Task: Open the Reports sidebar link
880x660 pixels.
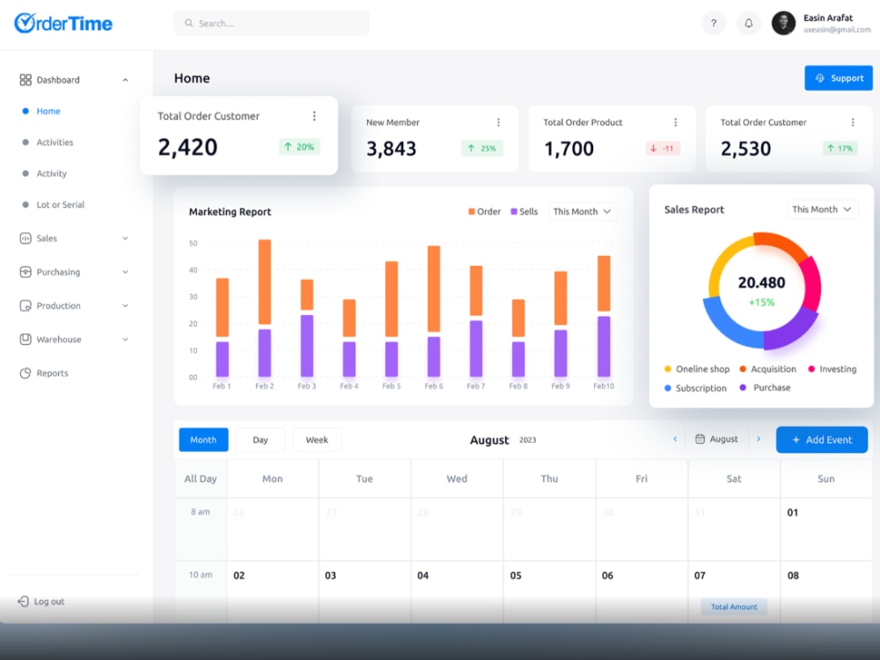Action: 52,372
